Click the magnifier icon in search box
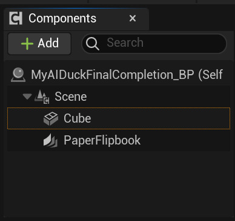The width and height of the screenshot is (235, 221). 93,44
